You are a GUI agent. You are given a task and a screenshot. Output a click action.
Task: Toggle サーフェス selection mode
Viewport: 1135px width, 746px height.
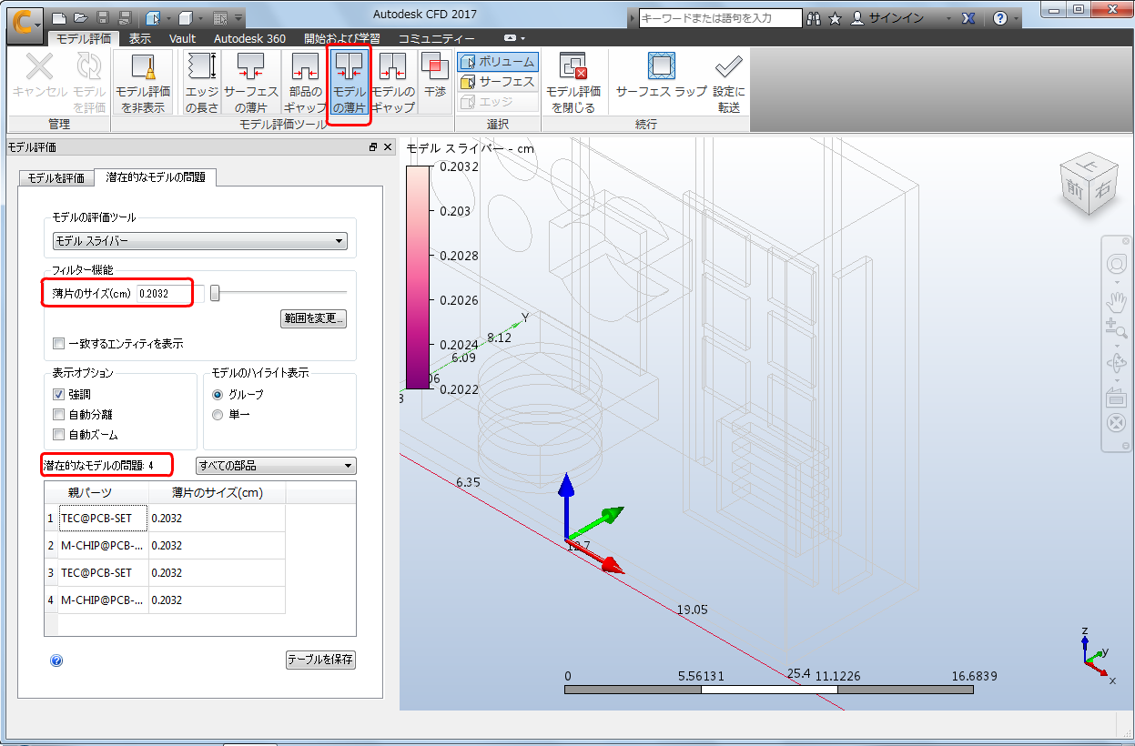[497, 82]
